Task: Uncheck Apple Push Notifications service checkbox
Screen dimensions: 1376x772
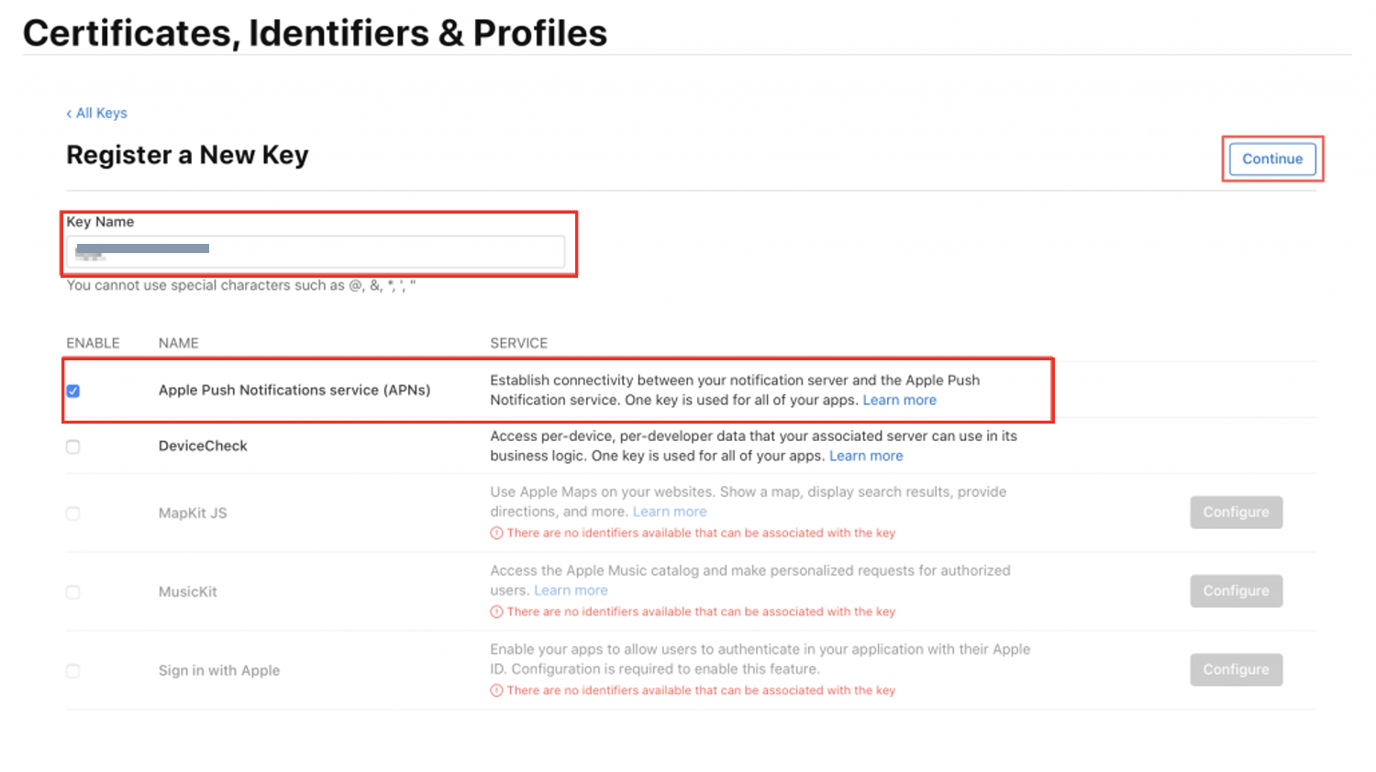Action: (x=73, y=391)
